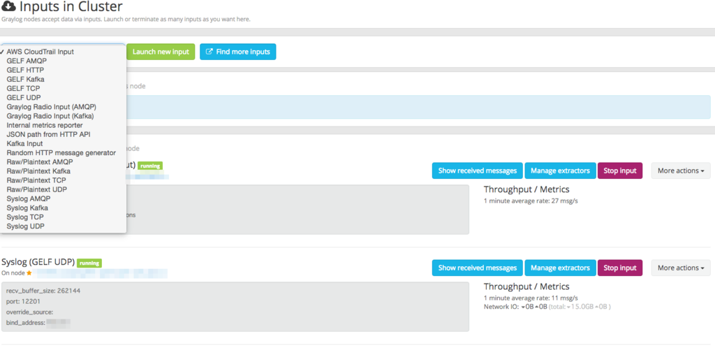Click cloud download icon beside Inputs in Cluster
The height and width of the screenshot is (350, 715).
(8, 7)
